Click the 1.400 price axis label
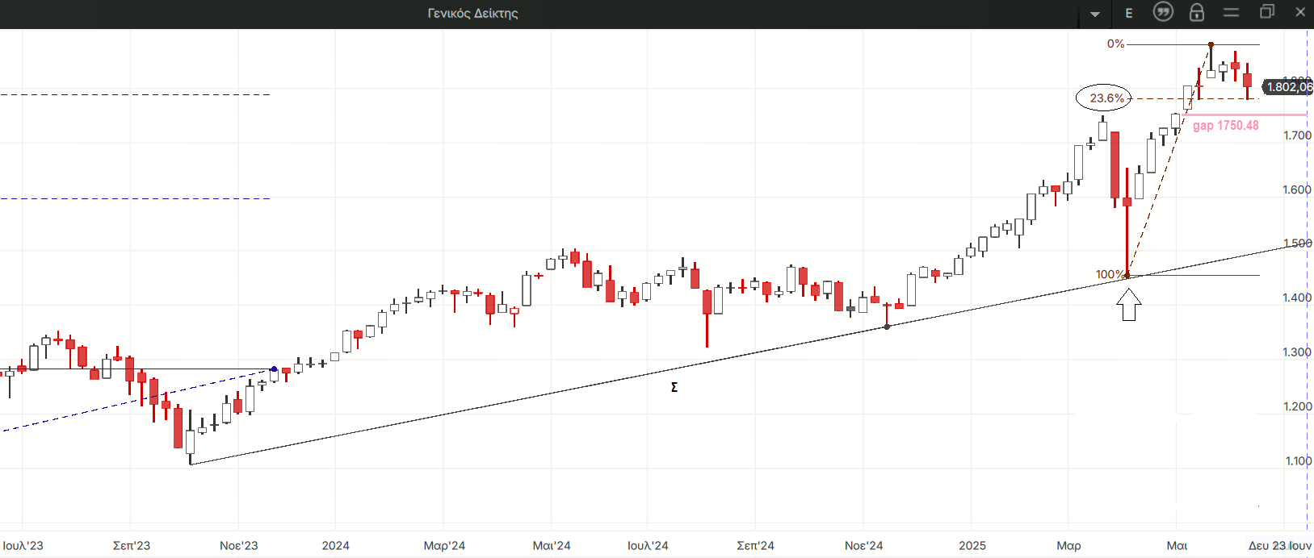The width and height of the screenshot is (1314, 558). point(1297,298)
